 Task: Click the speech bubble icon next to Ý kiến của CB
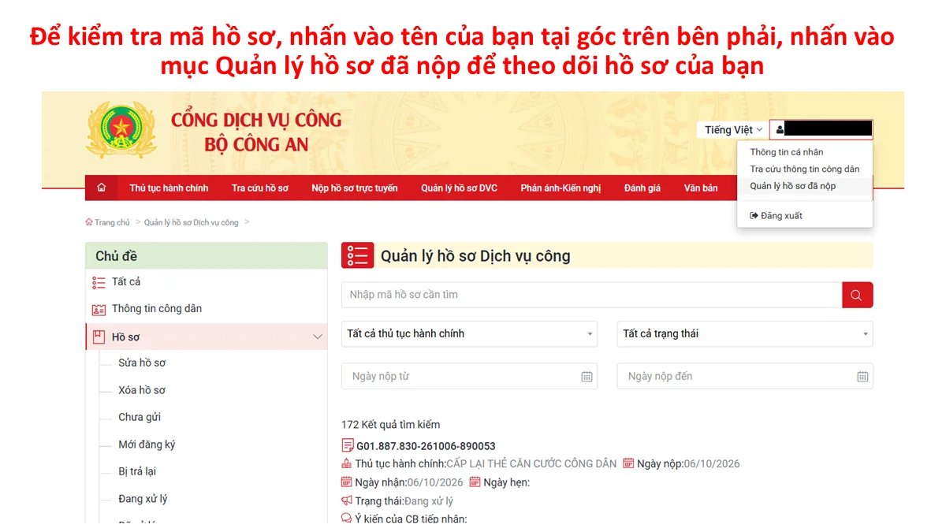pos(346,519)
